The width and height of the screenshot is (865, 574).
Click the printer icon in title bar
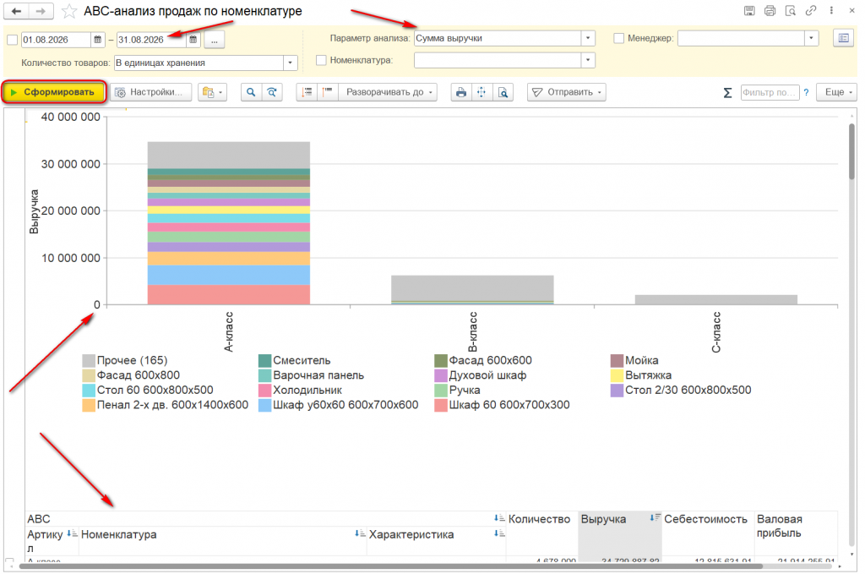(x=770, y=10)
